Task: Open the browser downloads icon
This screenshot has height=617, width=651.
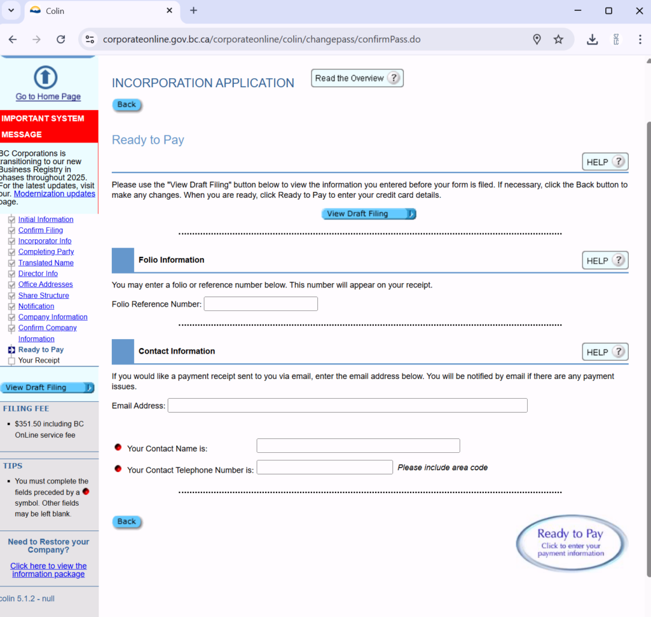Action: 592,39
